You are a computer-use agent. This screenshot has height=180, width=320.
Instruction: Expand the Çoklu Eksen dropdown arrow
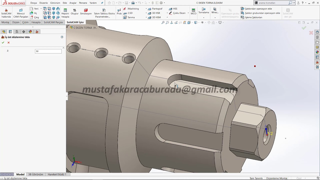pos(188,13)
